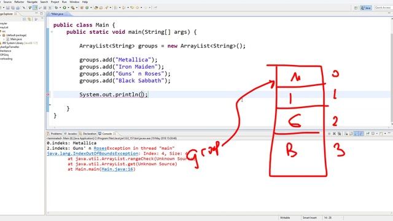Select the Overloading project in tree
This screenshot has height=221, width=393.
click(x=6, y=59)
